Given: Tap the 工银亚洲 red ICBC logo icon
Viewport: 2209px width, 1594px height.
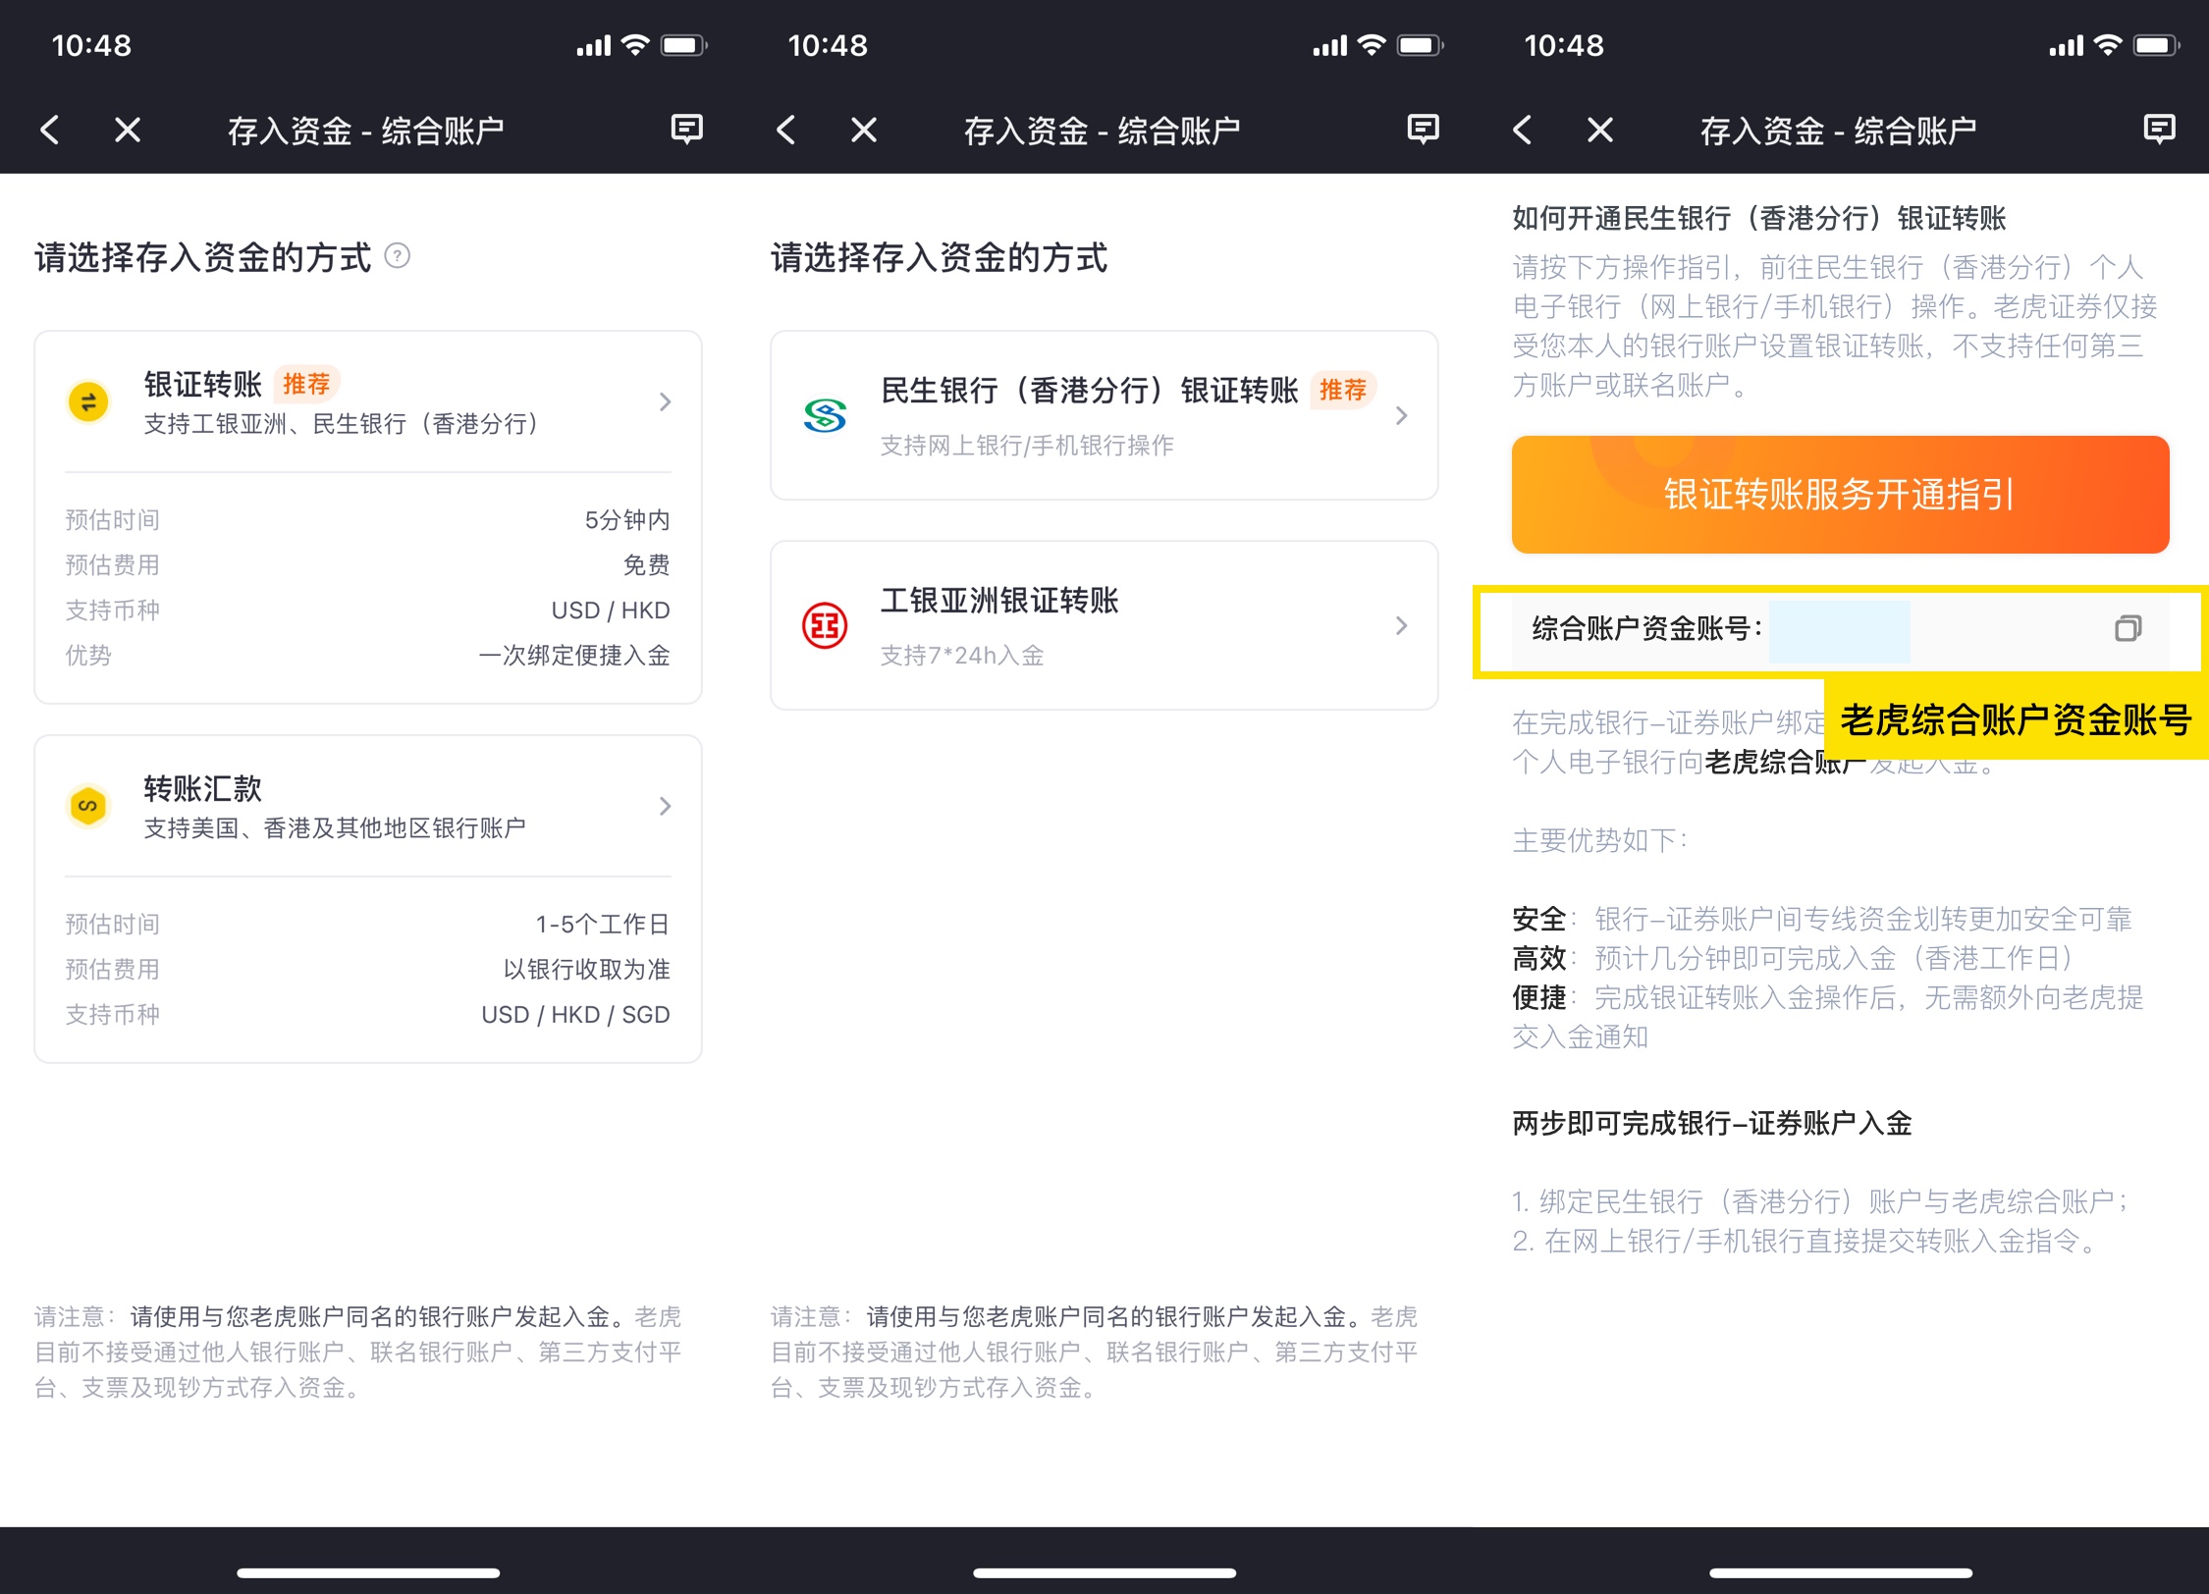Looking at the screenshot, I should 825,625.
